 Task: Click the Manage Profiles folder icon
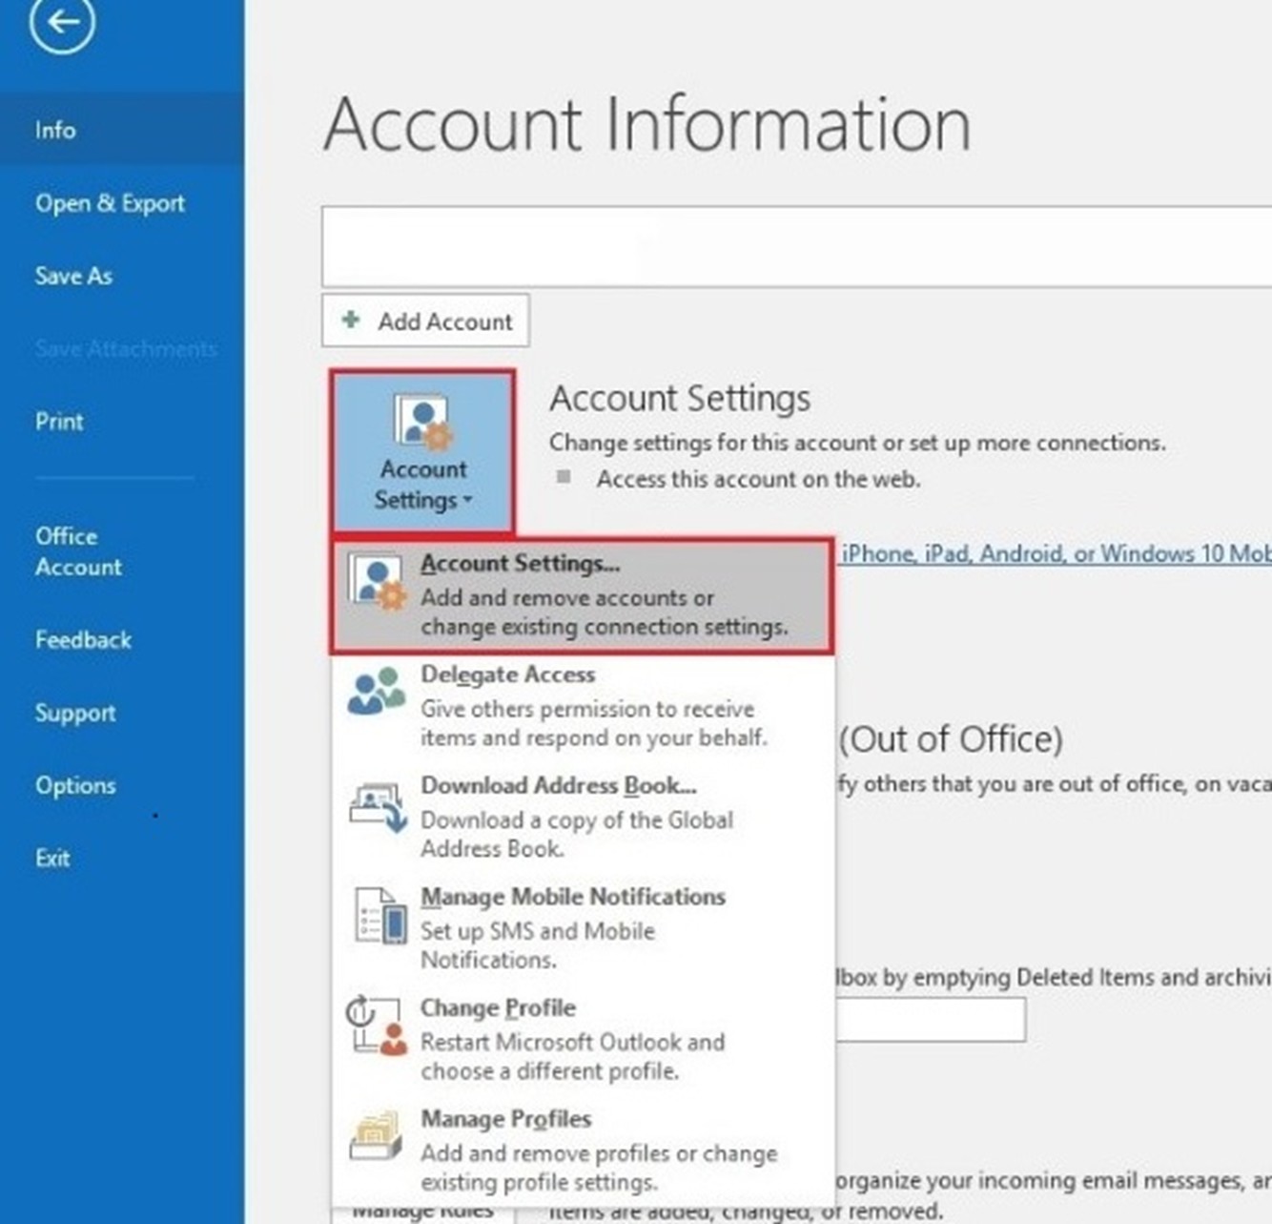click(x=376, y=1135)
